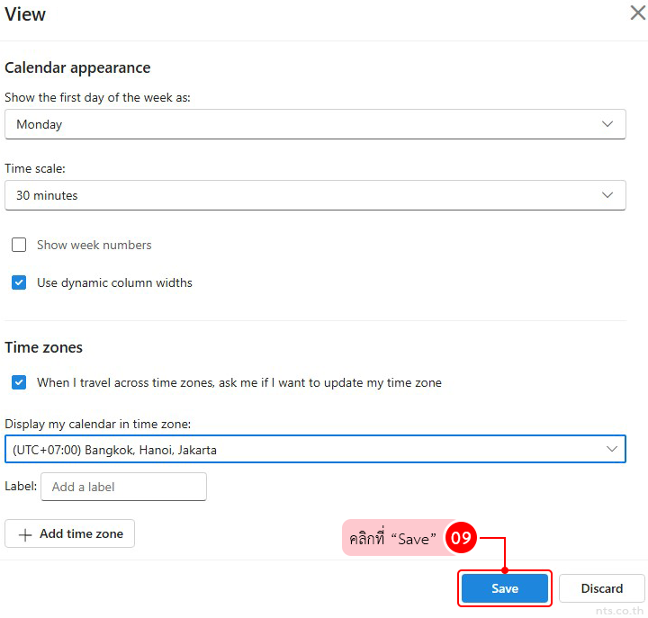The width and height of the screenshot is (648, 618).
Task: Discard the calendar view changes
Action: [x=601, y=588]
